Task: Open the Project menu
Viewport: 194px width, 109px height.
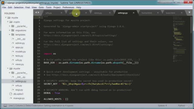Action: coord(57,7)
